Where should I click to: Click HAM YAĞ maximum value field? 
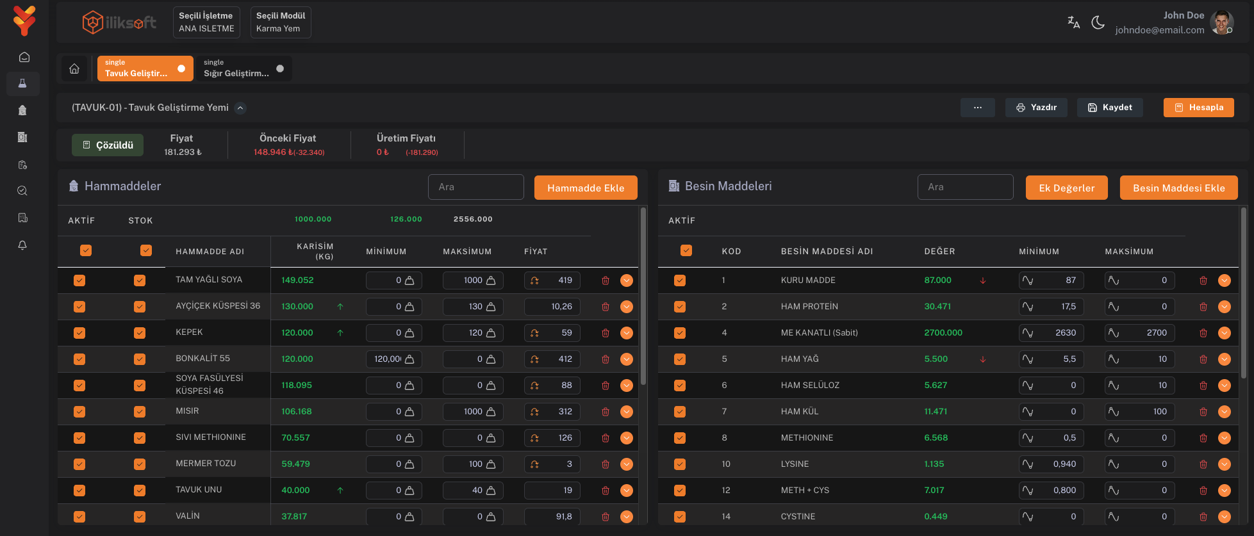click(1139, 359)
